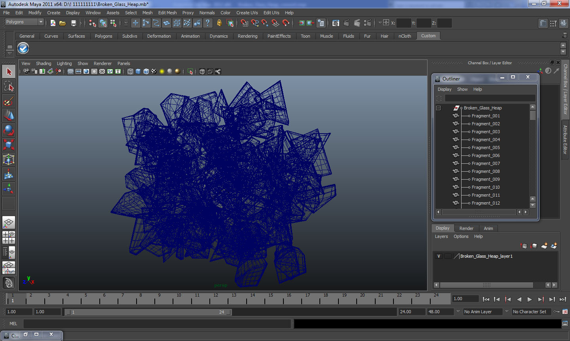Image resolution: width=570 pixels, height=341 pixels.
Task: Activate the Move tool (cone icon)
Action: [9, 116]
